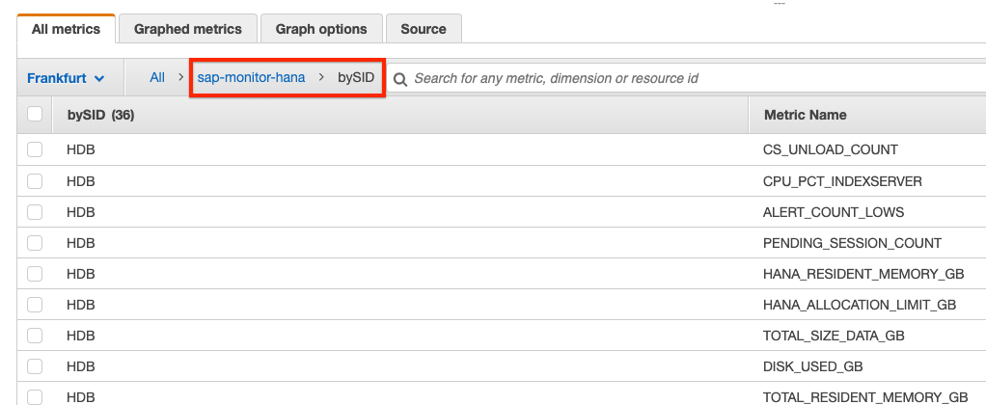986x405 pixels.
Task: Toggle the select-all checkbox in header
Action: [x=36, y=115]
